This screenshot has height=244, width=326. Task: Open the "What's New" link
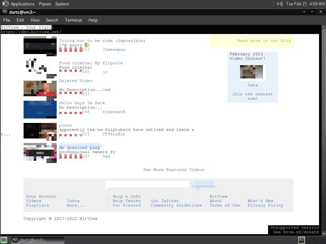(260, 201)
